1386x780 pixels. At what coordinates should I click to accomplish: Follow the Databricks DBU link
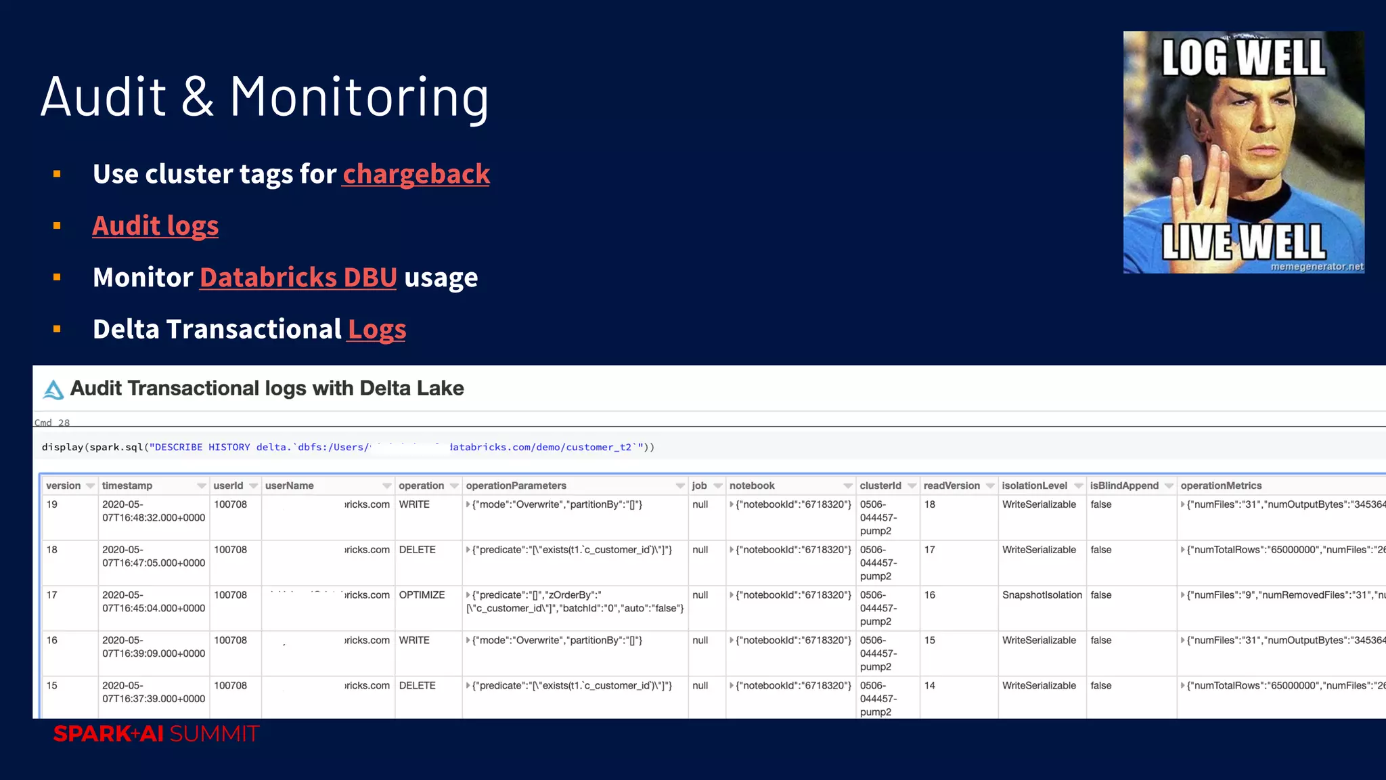click(x=298, y=278)
